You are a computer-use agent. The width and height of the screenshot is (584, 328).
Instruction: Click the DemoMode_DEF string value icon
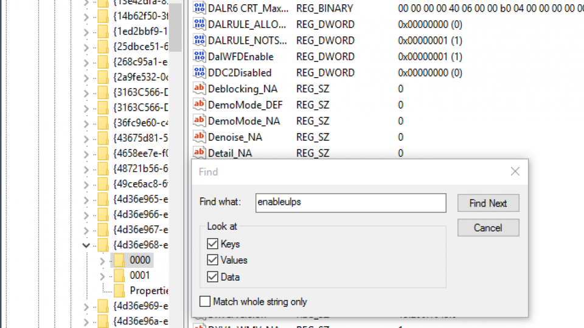click(200, 105)
